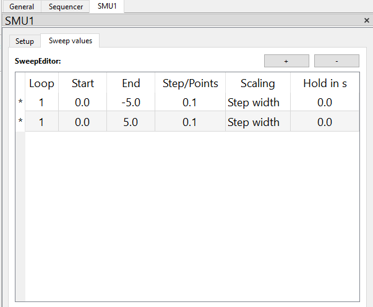Open Scaling dropdown in second row
The width and height of the screenshot is (373, 307).
(258, 122)
